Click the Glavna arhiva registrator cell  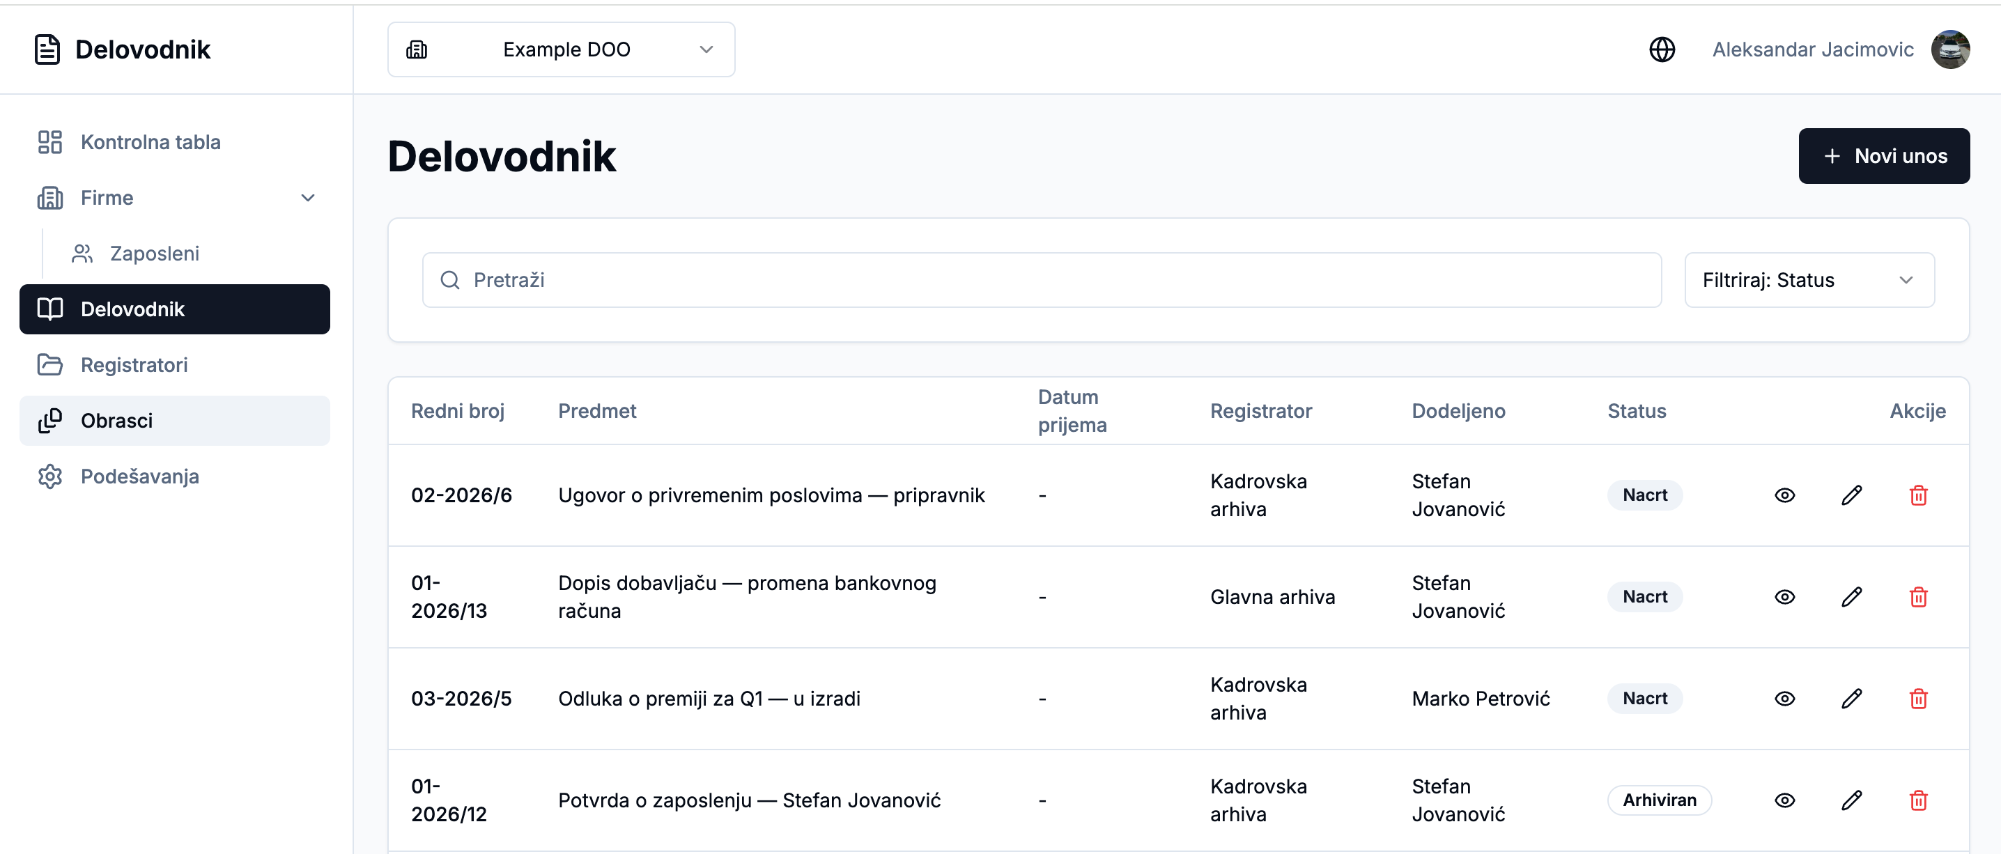[1272, 597]
